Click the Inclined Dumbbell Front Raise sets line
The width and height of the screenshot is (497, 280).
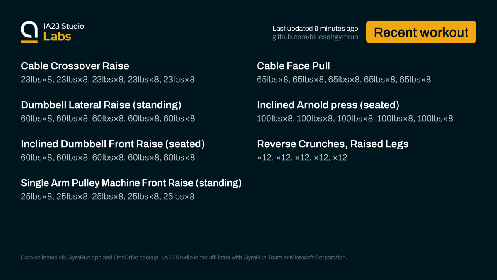click(108, 157)
